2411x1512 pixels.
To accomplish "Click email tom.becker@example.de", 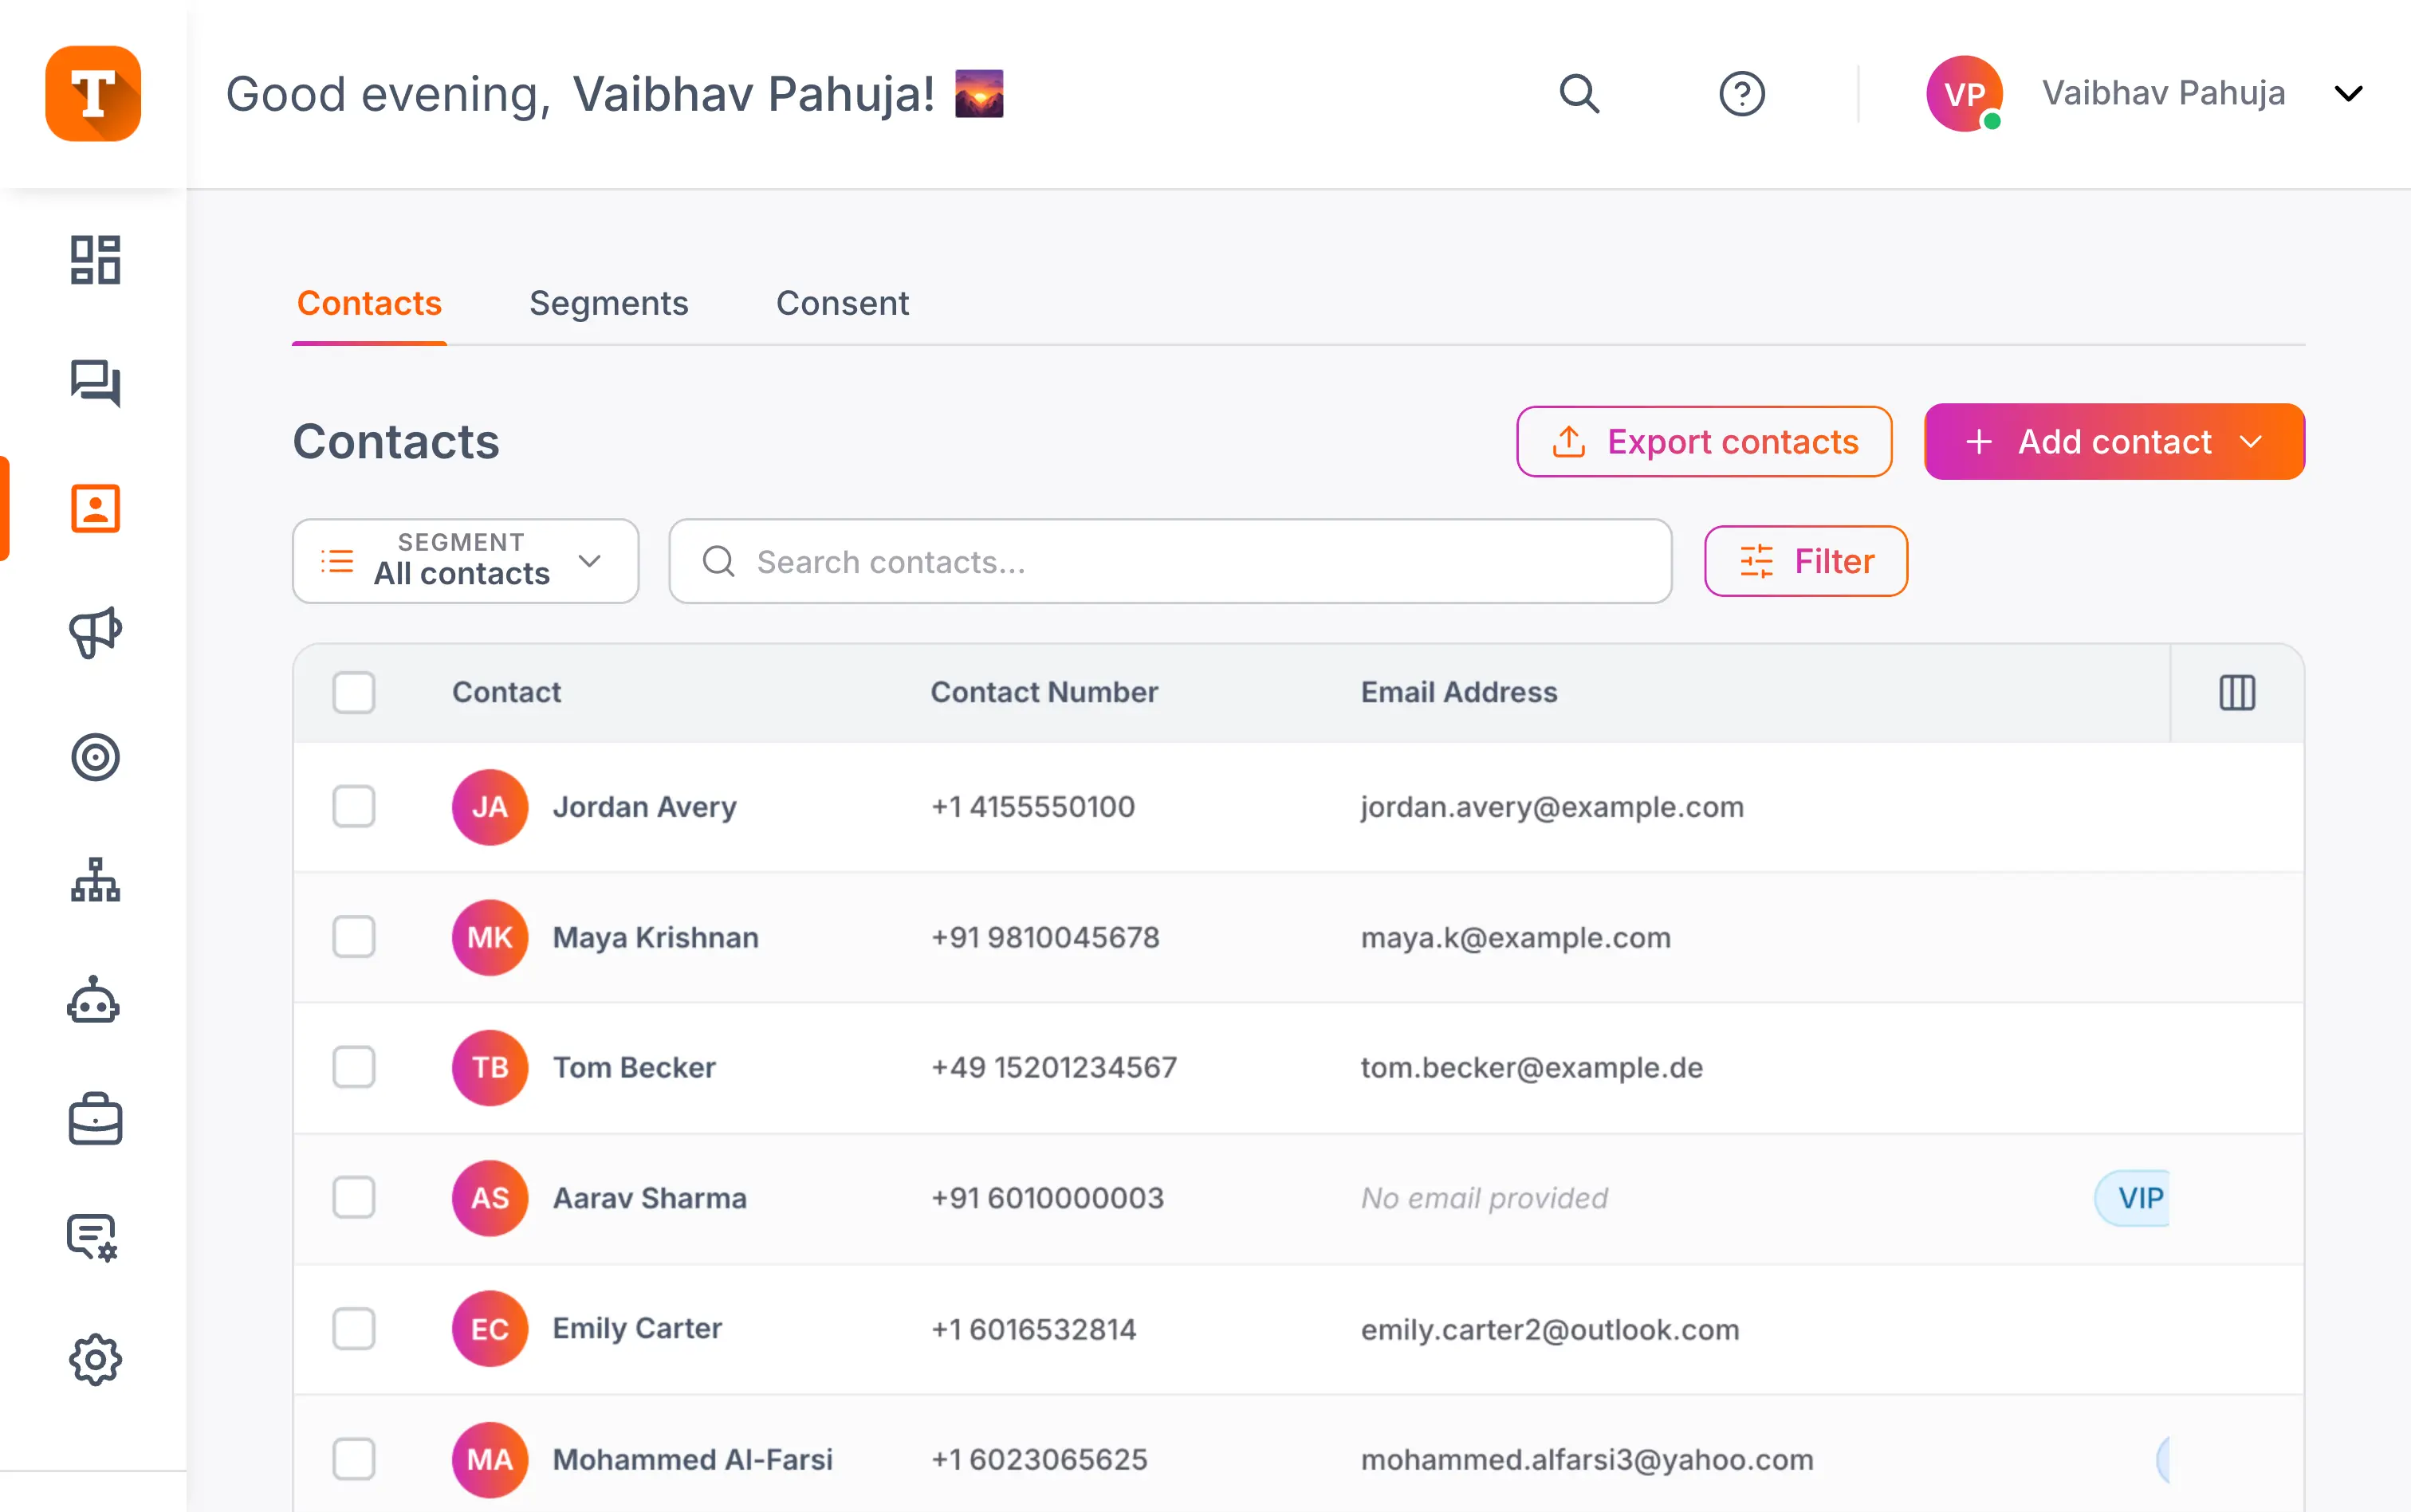I will click(1531, 1067).
